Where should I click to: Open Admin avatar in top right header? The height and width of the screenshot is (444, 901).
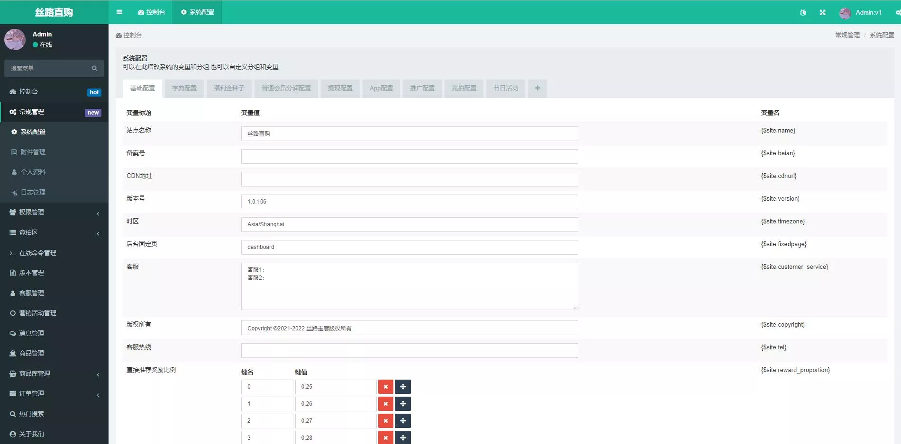(x=845, y=13)
